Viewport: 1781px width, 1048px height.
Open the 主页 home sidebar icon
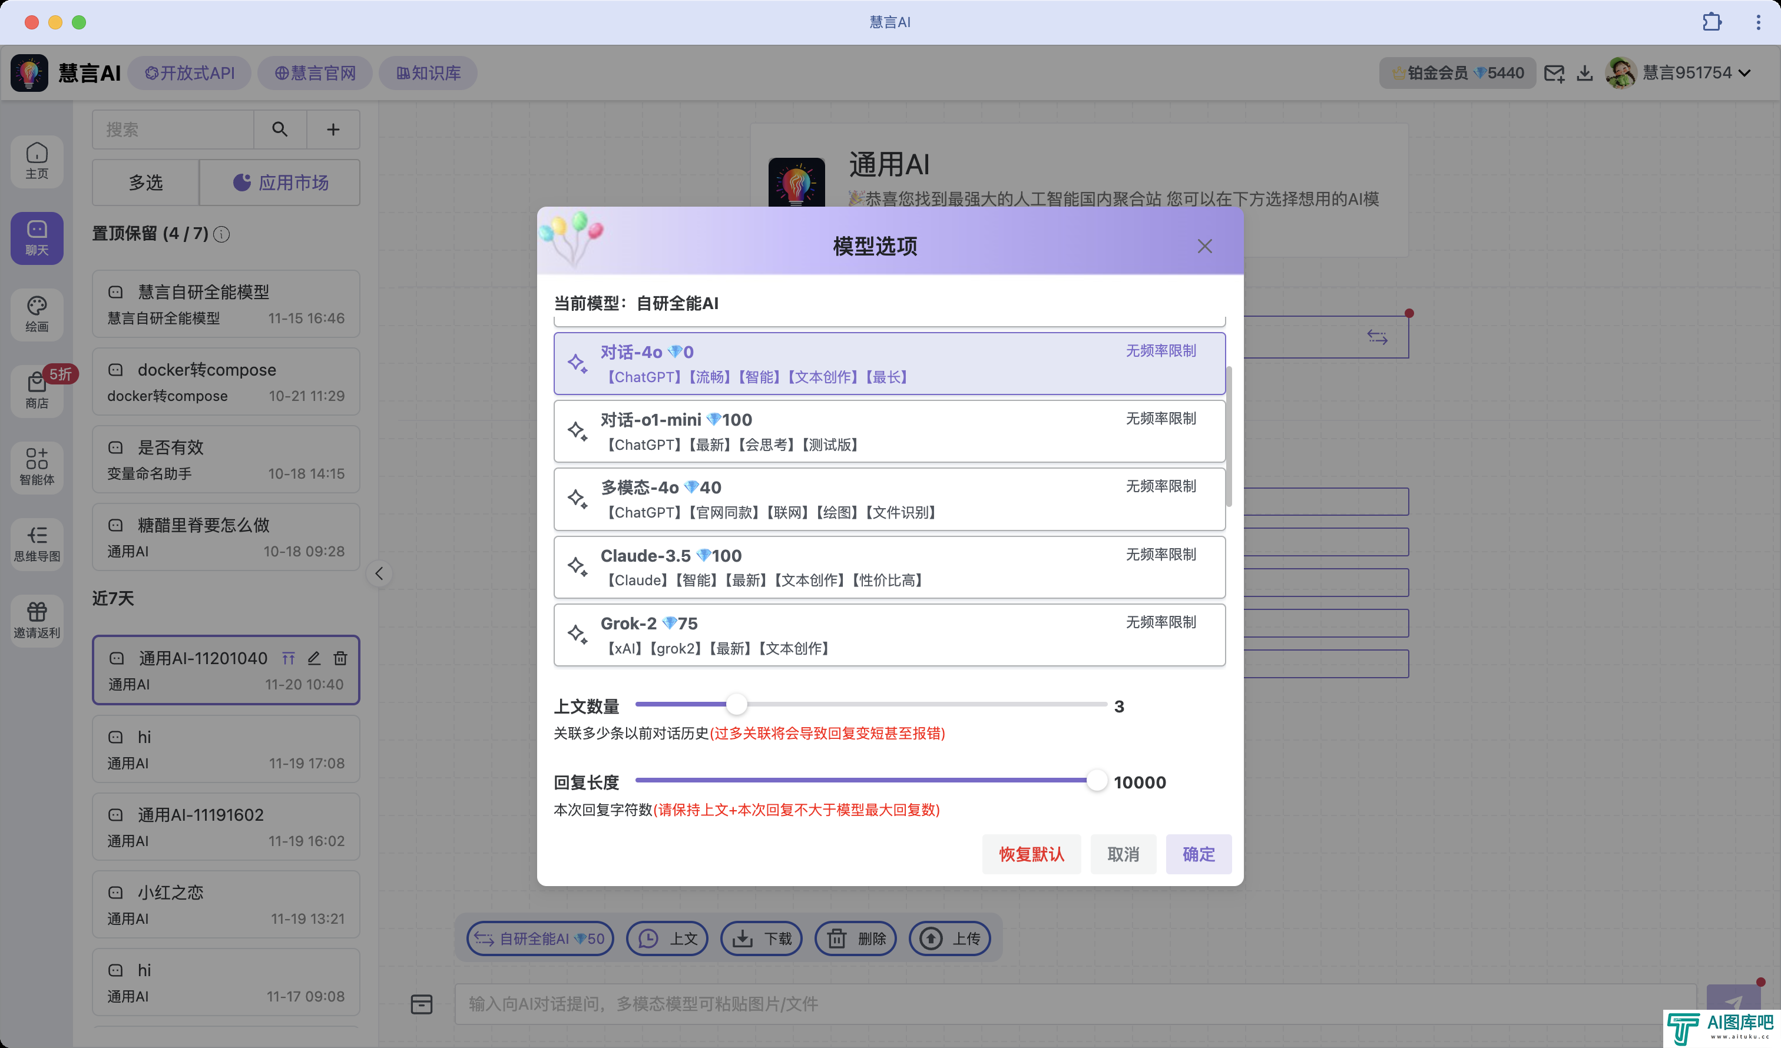[x=37, y=162]
